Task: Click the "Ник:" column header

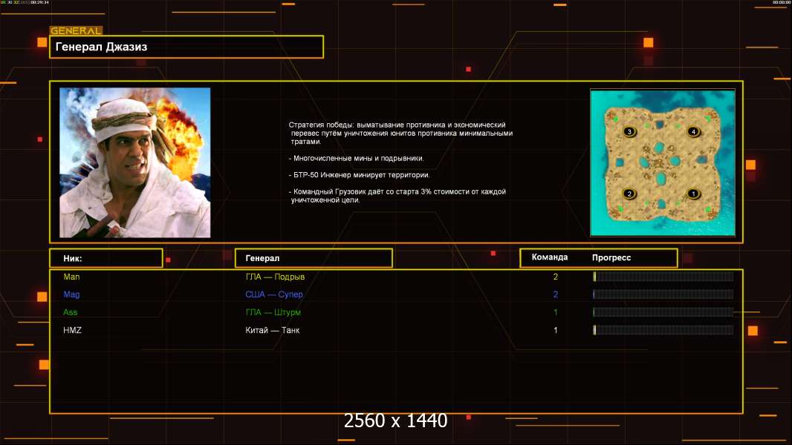Action: [x=106, y=258]
